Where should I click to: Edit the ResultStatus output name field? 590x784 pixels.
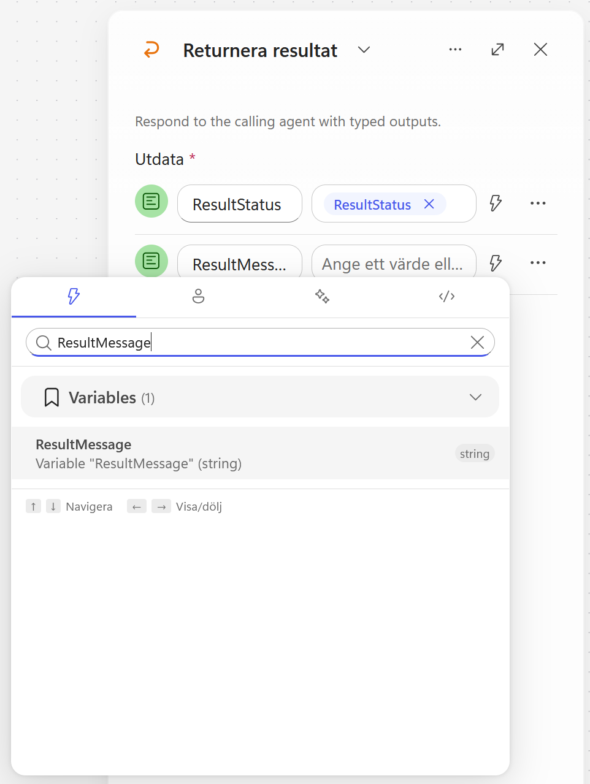(240, 204)
